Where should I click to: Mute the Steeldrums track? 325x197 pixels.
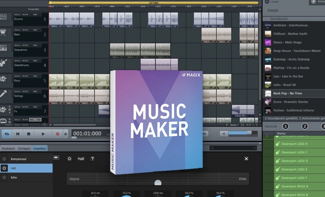(25, 60)
